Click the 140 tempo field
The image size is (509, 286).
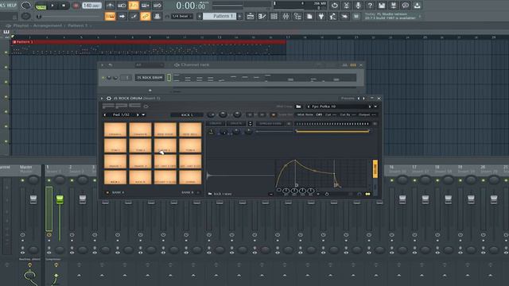tap(91, 6)
